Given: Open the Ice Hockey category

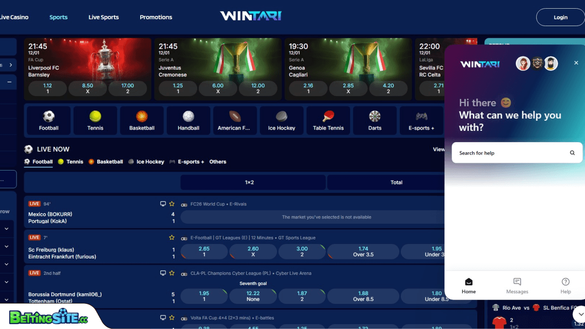Looking at the screenshot, I should [281, 120].
